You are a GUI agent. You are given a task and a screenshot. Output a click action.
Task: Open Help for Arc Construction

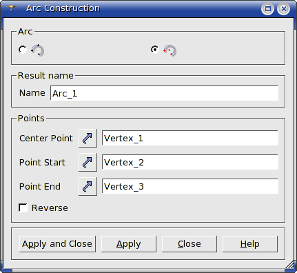250,244
